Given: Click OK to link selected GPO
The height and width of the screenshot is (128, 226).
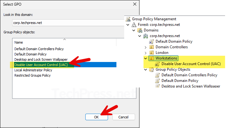Looking at the screenshot, I should point(97,117).
